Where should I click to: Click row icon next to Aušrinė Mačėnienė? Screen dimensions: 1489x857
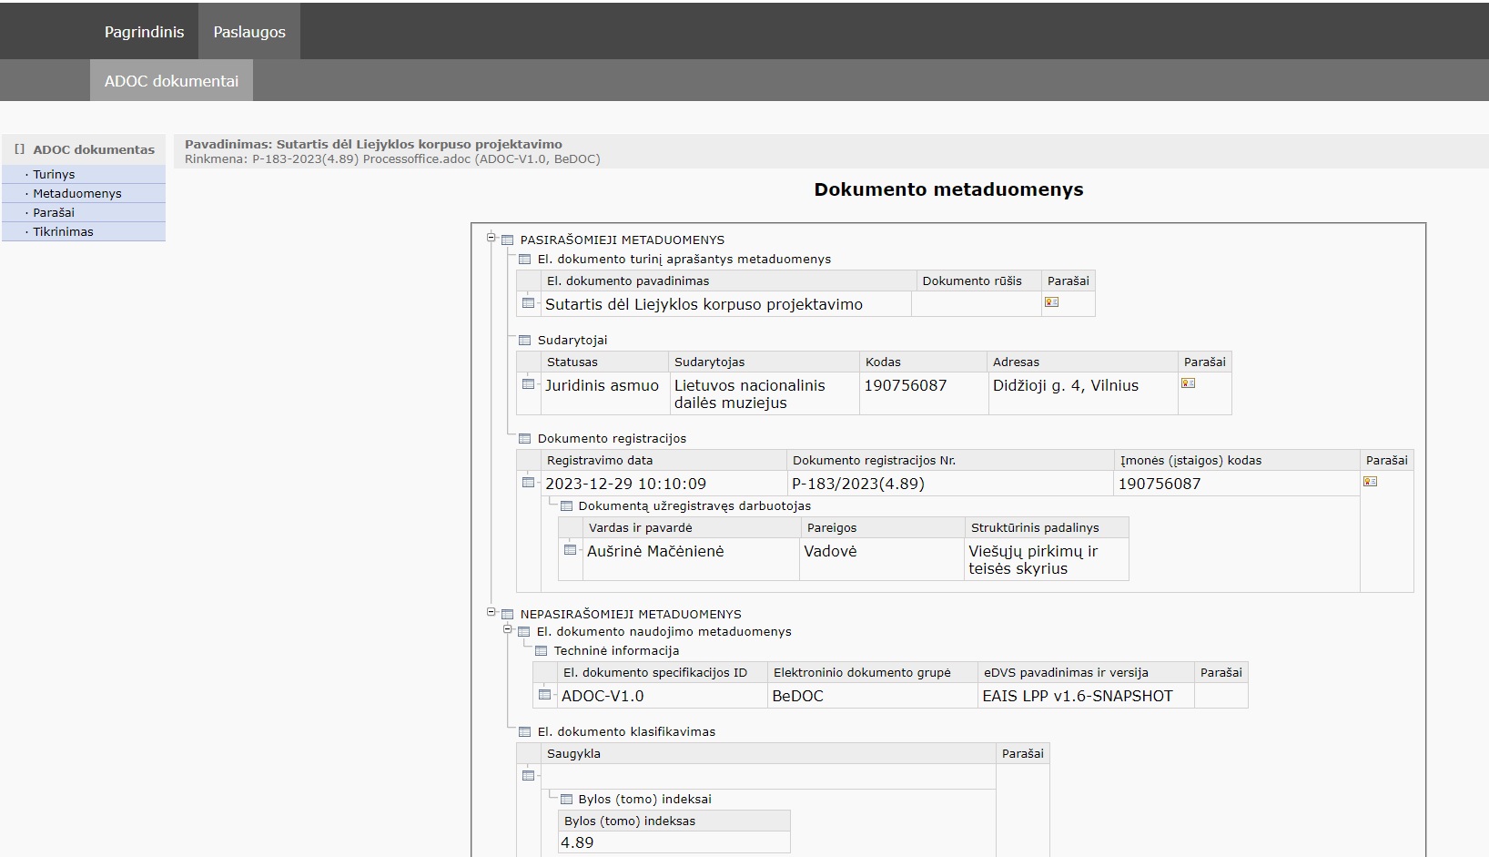coord(570,550)
